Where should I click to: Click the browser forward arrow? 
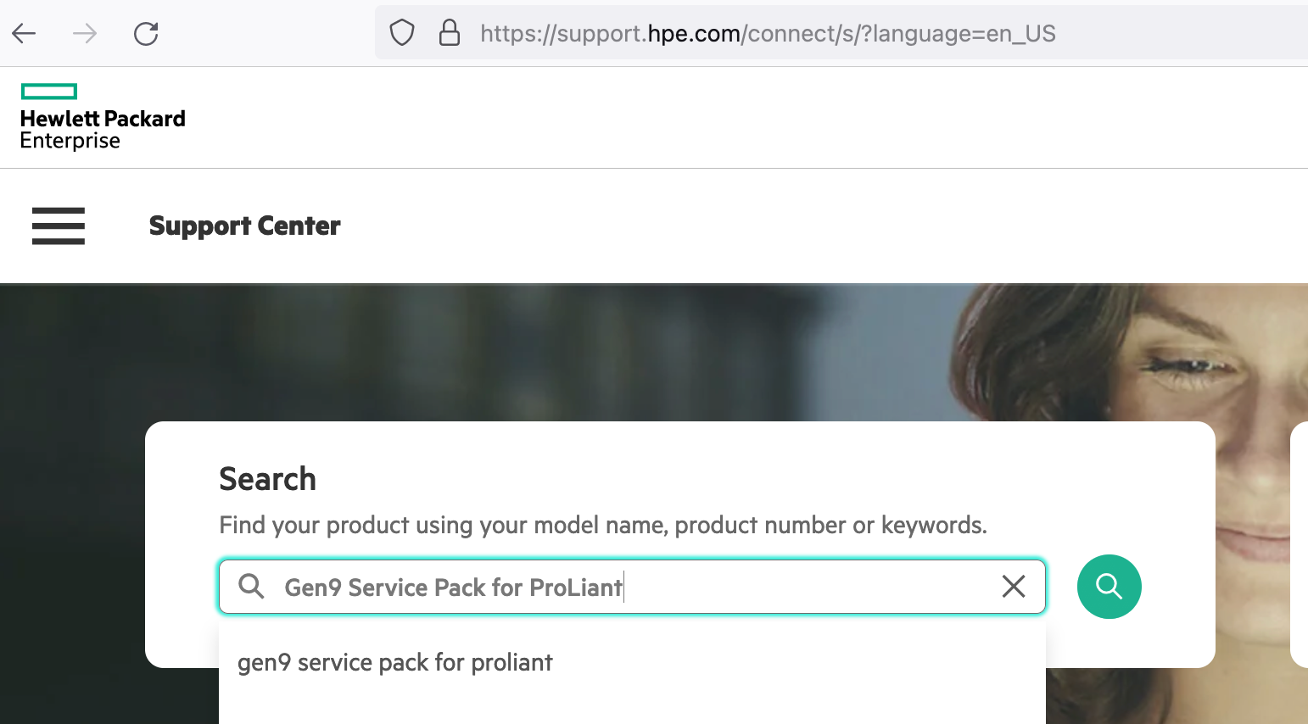pos(85,34)
